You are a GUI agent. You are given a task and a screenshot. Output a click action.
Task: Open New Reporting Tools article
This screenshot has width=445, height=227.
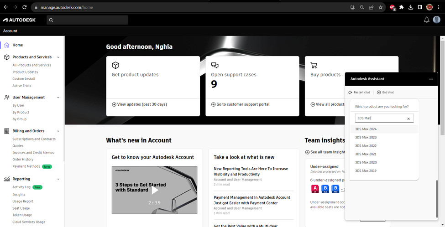click(x=251, y=171)
